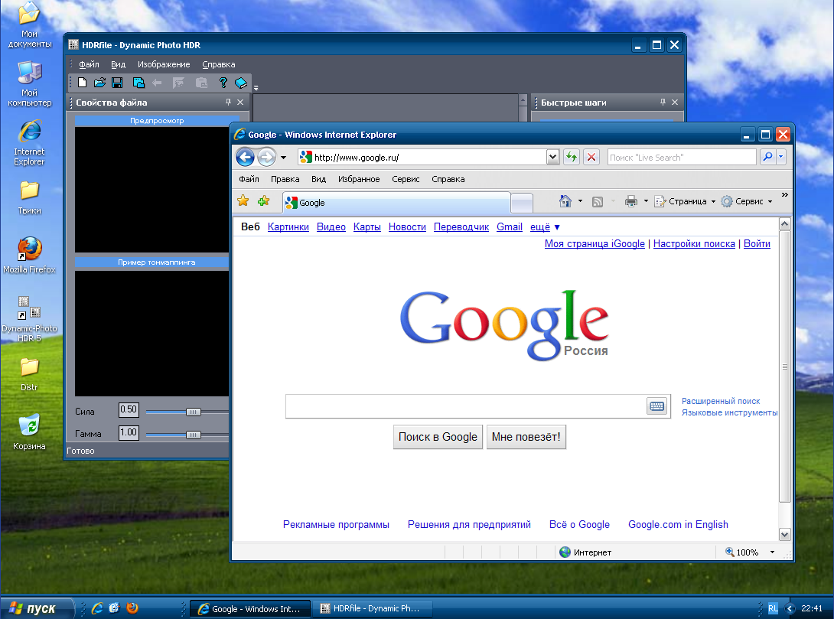The image size is (834, 619).
Task: Launch Firefox from the quick launch bar
Action: click(x=132, y=608)
